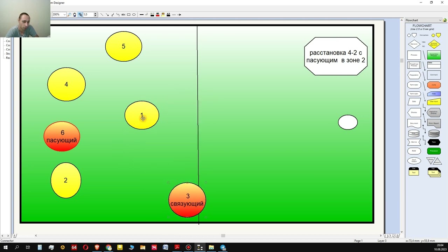Open Telegram from the taskbar
The height and width of the screenshot is (252, 448).
click(x=223, y=247)
